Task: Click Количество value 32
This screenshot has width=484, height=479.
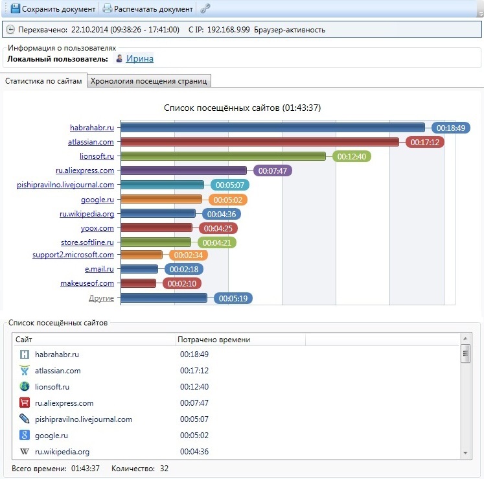Action: click(x=164, y=469)
